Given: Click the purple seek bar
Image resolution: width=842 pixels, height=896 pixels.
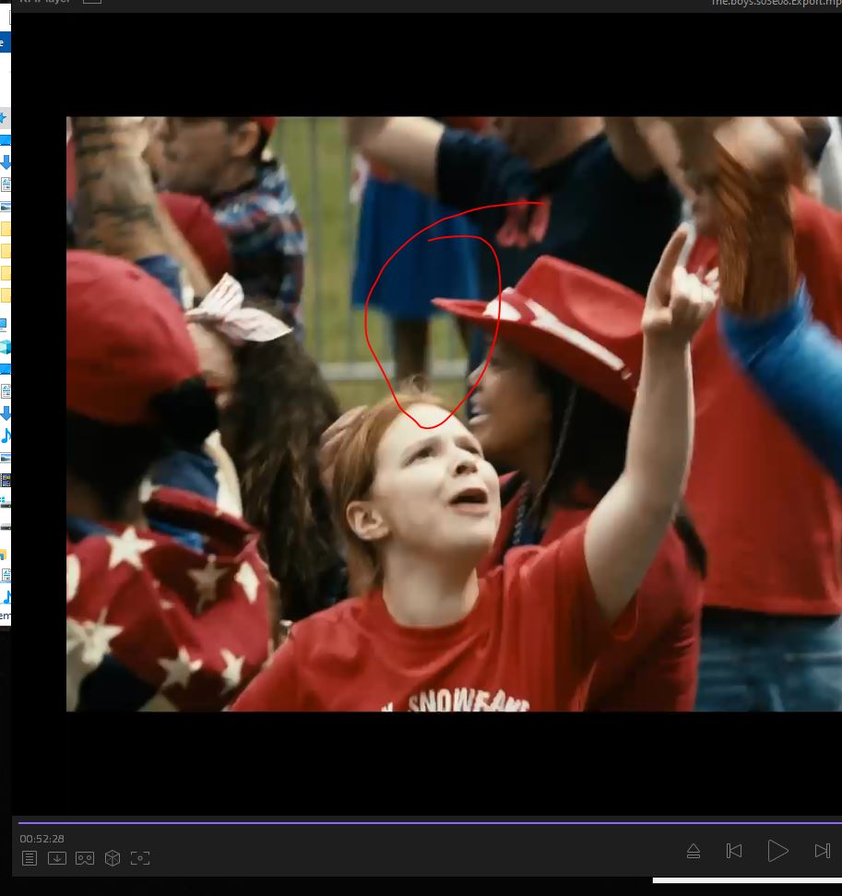Looking at the screenshot, I should coord(424,821).
